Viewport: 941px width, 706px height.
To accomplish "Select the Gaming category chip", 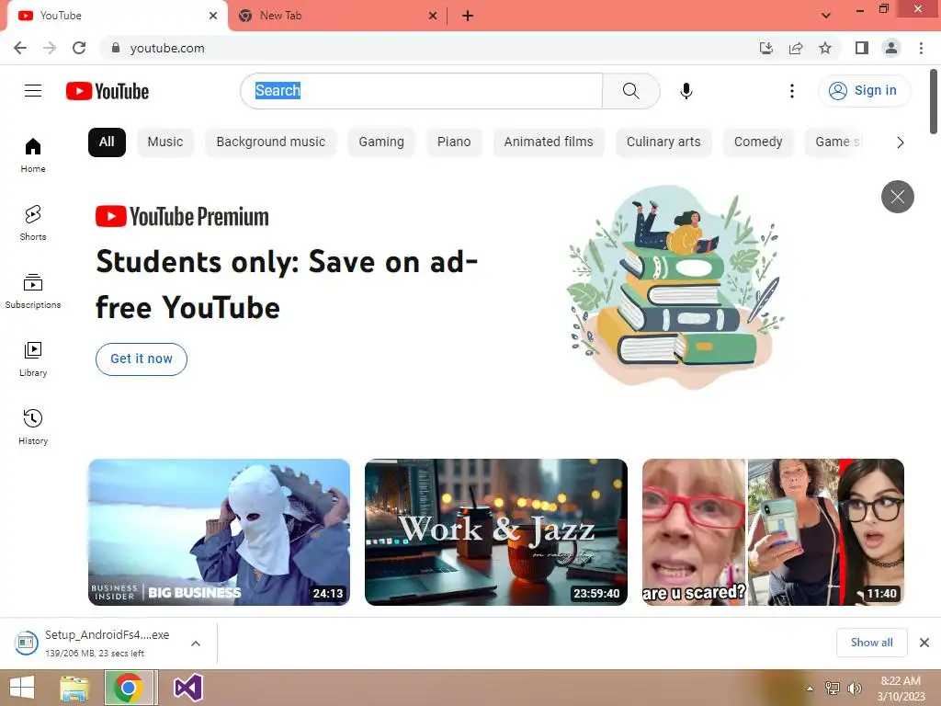I will tap(381, 142).
